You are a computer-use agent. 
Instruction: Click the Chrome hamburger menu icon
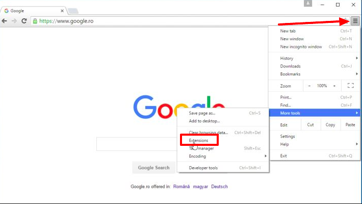click(355, 21)
